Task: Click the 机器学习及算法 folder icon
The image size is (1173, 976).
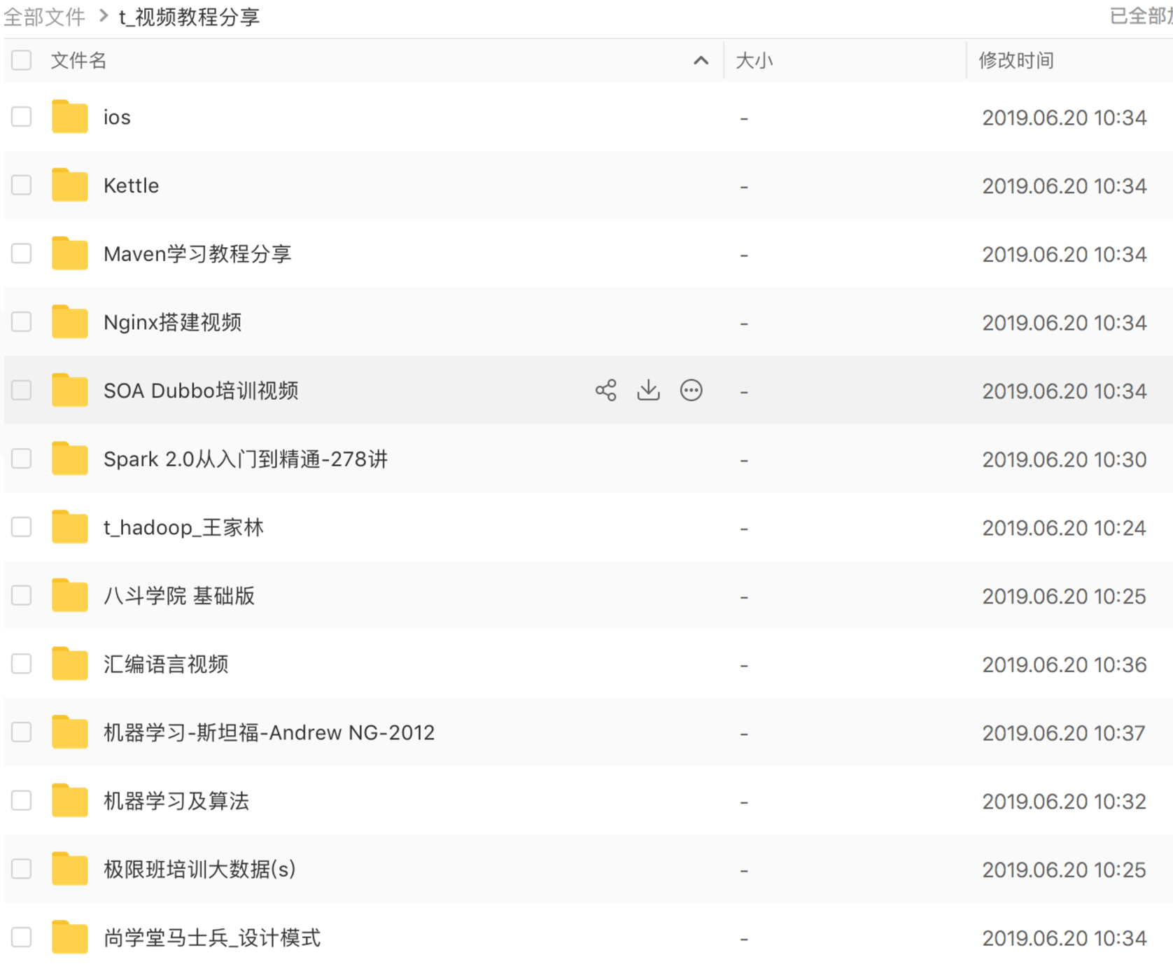Action: point(70,800)
